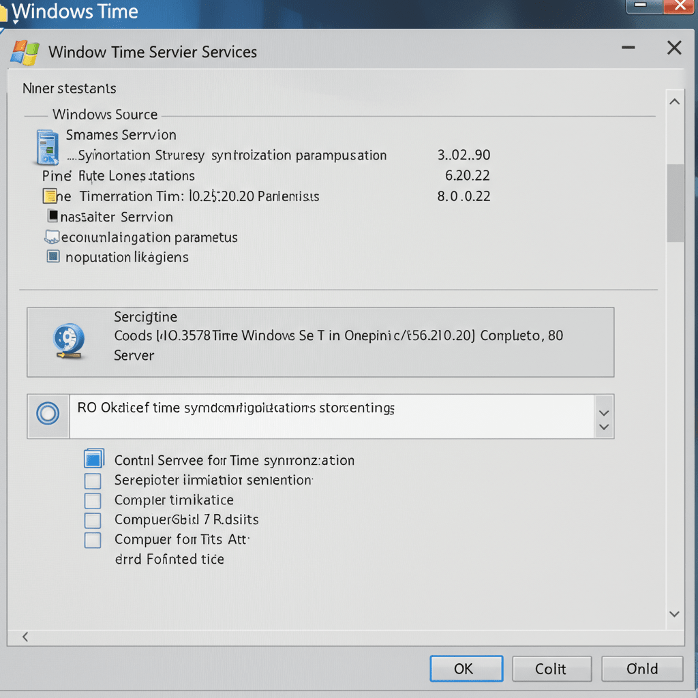The image size is (698, 698).
Task: Confirm the dialog with OK
Action: pyautogui.click(x=466, y=669)
